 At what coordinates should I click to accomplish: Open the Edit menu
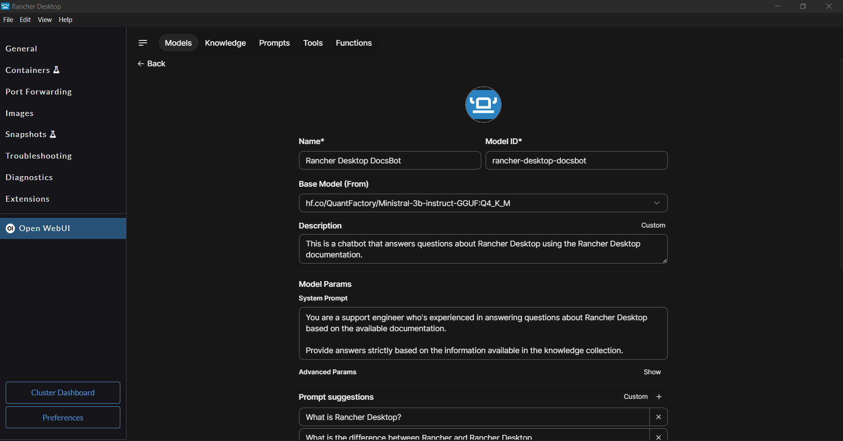25,20
